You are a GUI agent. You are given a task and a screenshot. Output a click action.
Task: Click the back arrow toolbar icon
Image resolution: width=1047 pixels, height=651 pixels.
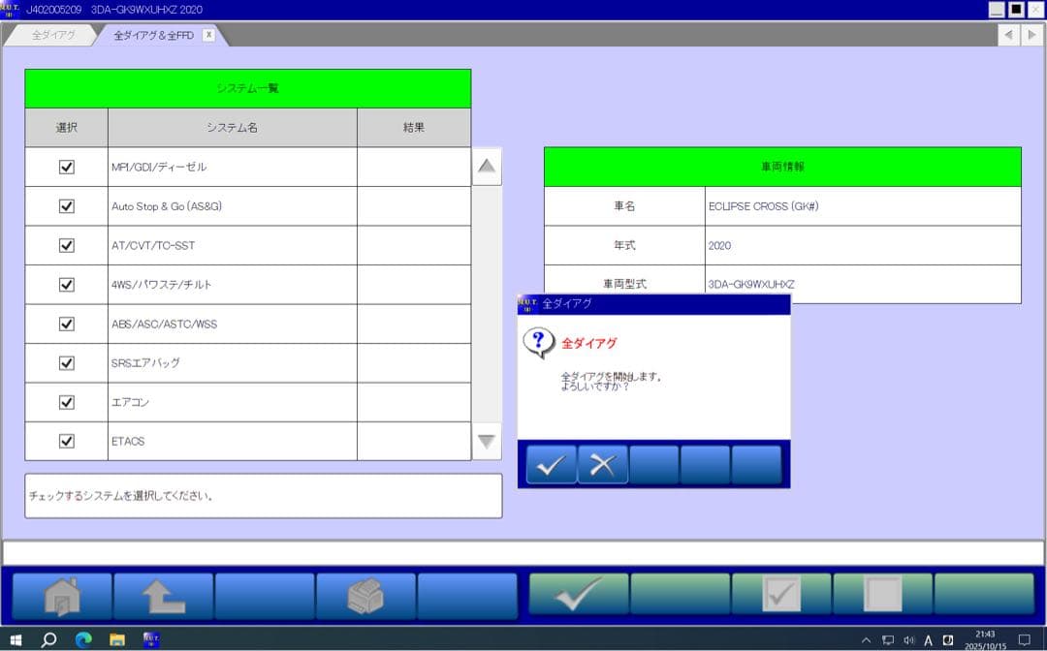[163, 595]
